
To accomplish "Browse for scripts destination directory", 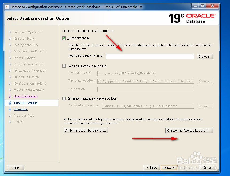I will pyautogui.click(x=205, y=106).
